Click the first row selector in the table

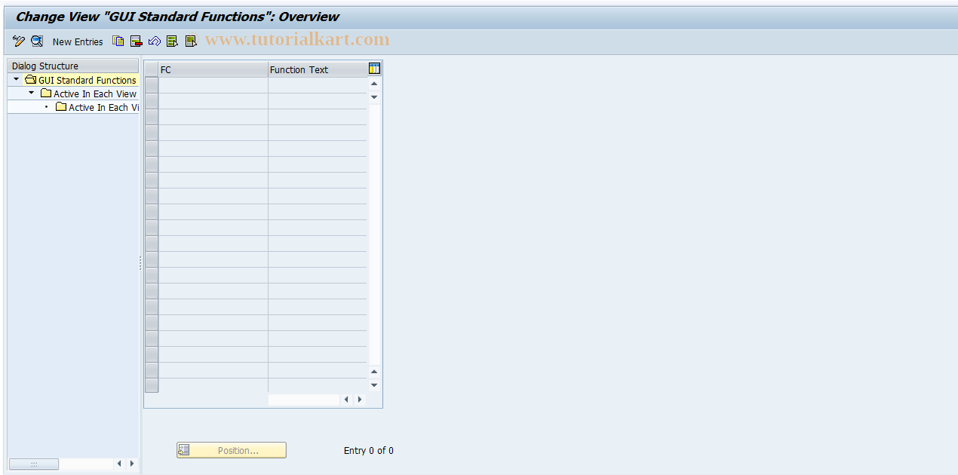pyautogui.click(x=152, y=85)
